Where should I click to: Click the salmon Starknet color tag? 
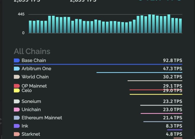(17, 134)
